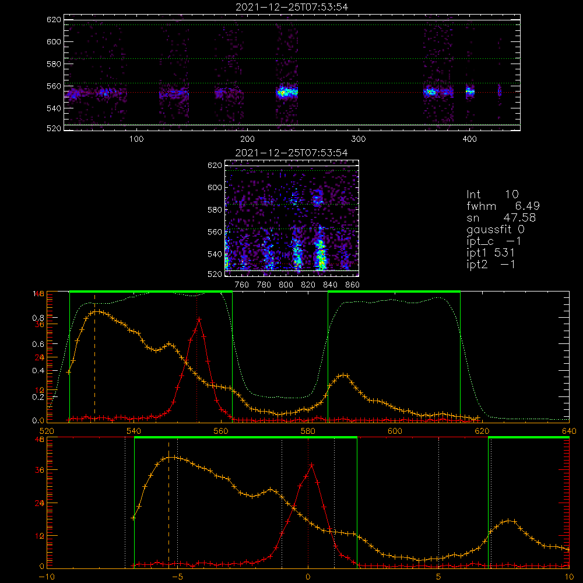The width and height of the screenshot is (583, 583).
Task: Click the right thick green bar atop bottom plot
Action: 529,437
